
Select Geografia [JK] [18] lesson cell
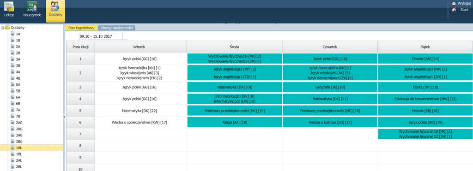[x=330, y=87]
